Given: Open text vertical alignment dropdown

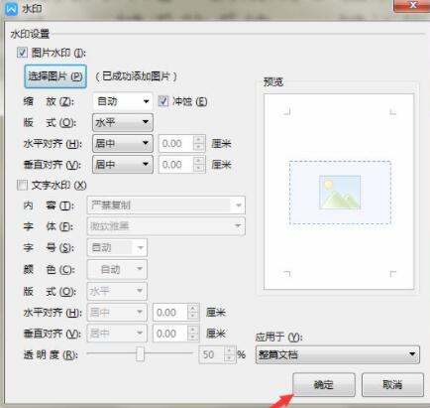Looking at the screenshot, I should click(117, 334).
